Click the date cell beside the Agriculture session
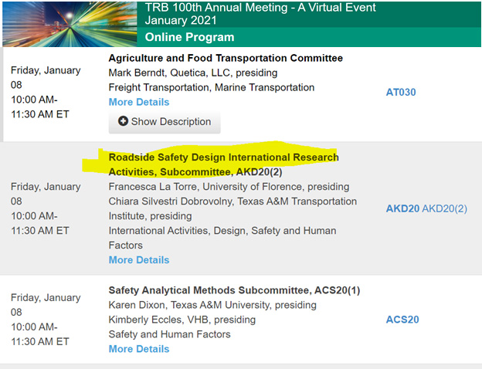482x369 pixels. point(46,93)
